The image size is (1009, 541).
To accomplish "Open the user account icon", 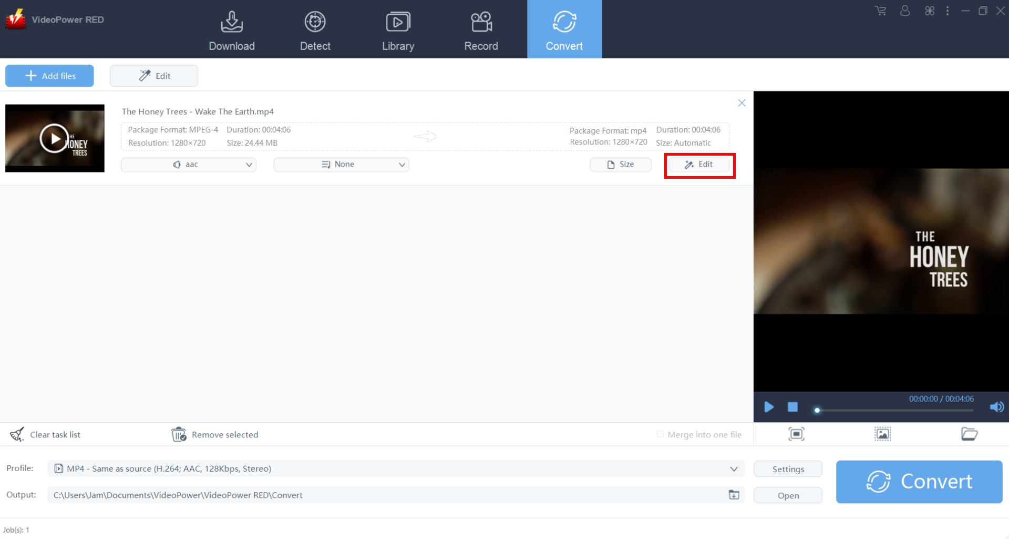I will (904, 11).
